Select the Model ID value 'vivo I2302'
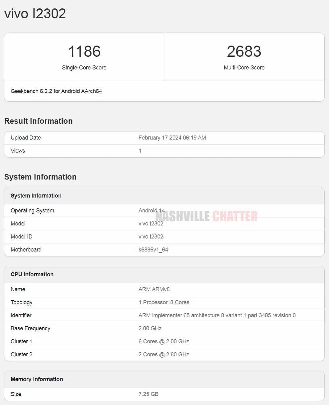 pyautogui.click(x=151, y=237)
